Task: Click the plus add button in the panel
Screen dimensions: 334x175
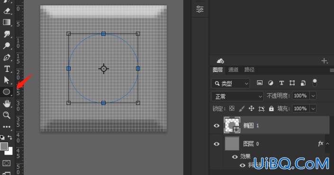Action: (324, 61)
